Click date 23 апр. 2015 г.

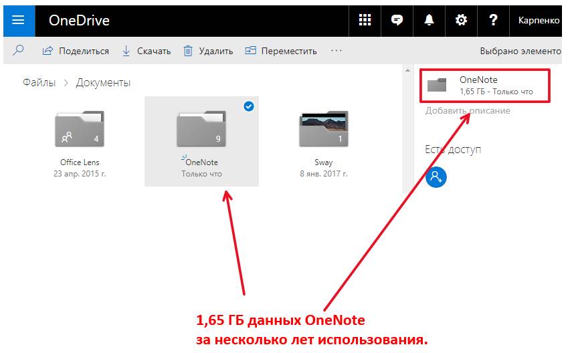coord(80,174)
